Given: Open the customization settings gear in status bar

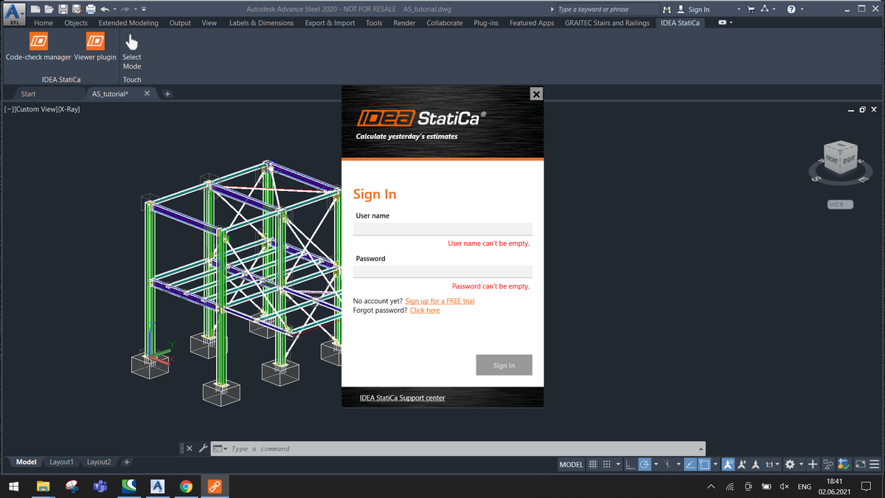Looking at the screenshot, I should tap(789, 464).
